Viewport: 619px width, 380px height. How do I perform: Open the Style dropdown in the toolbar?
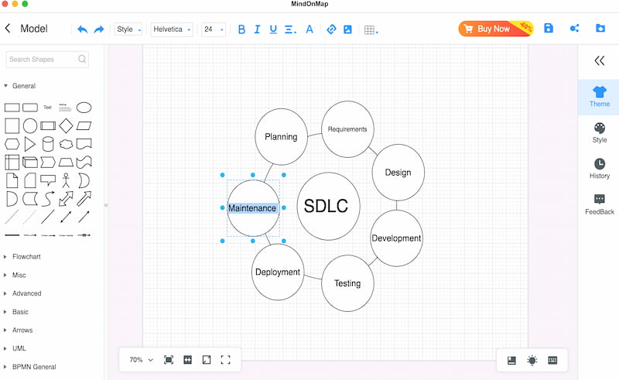(128, 29)
